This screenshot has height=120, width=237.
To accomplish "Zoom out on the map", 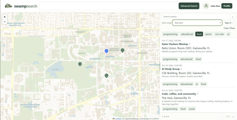I will (4, 22).
